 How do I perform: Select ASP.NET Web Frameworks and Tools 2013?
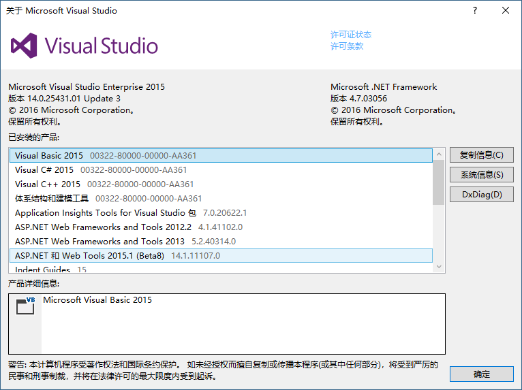[221, 242]
